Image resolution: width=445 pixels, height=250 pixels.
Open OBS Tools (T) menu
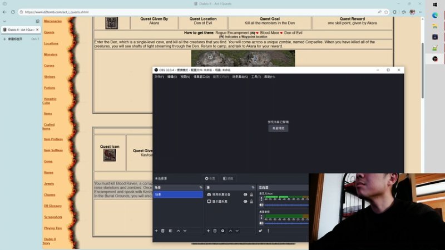(256, 77)
